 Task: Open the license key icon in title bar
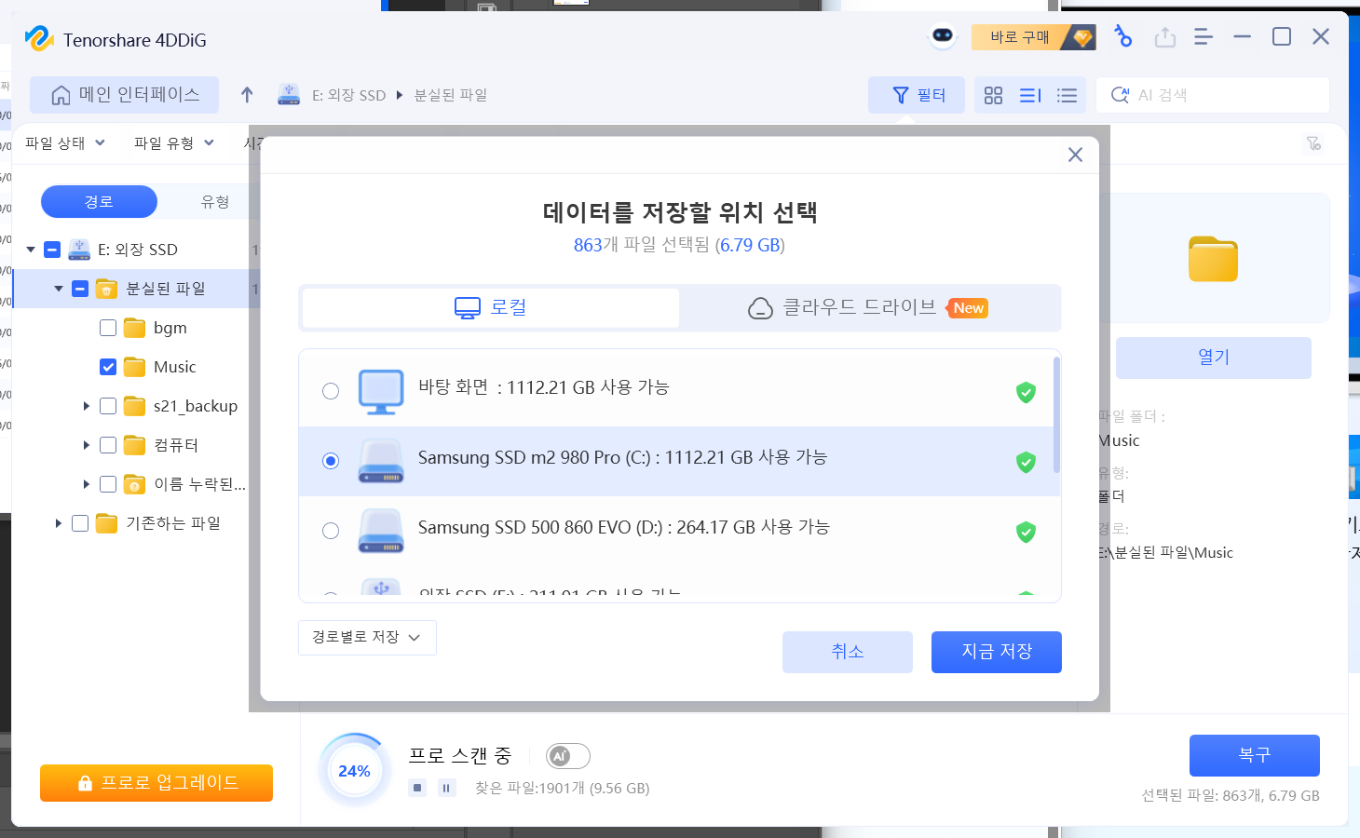(1123, 36)
